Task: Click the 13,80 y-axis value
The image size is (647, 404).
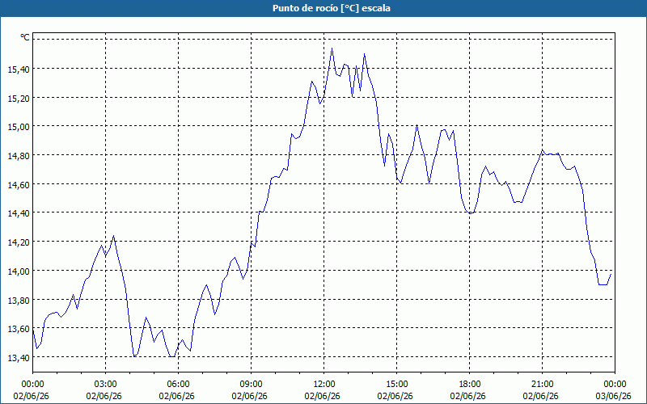Action: [x=19, y=300]
